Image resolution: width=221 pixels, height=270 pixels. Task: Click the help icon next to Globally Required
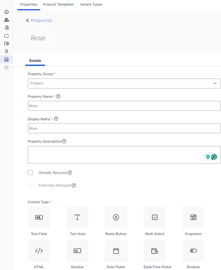tap(70, 173)
